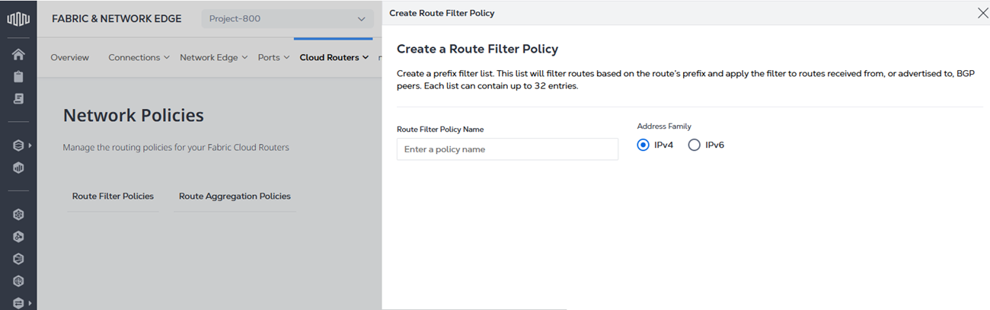990x310 pixels.
Task: Click the first hexagon icon below the second divider
Action: point(18,215)
